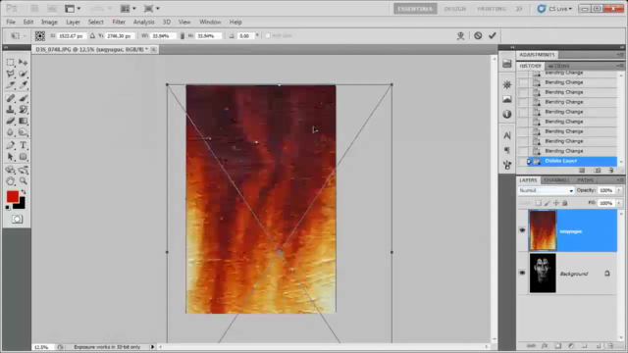Select the Eraser tool
628x353 pixels.
(11, 121)
